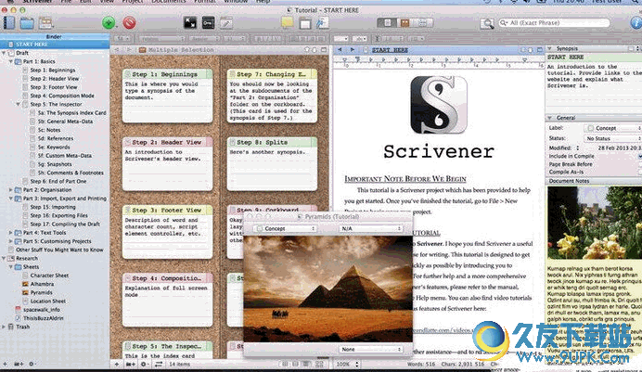Select Pyramids item in the Binder

click(x=41, y=292)
